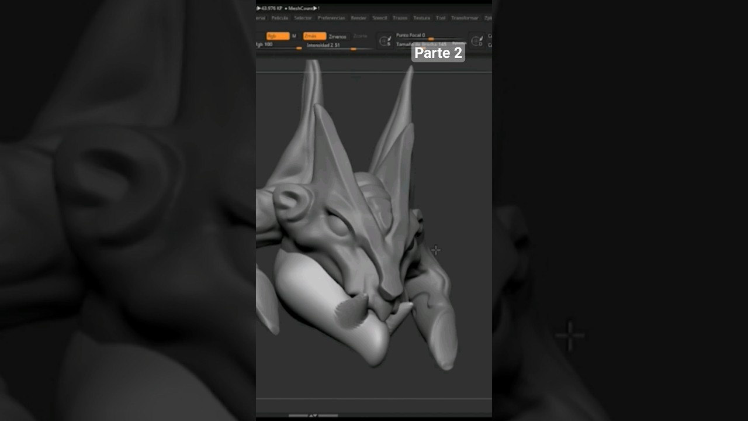The image size is (748, 421).
Task: Open the Película menu
Action: coord(280,18)
